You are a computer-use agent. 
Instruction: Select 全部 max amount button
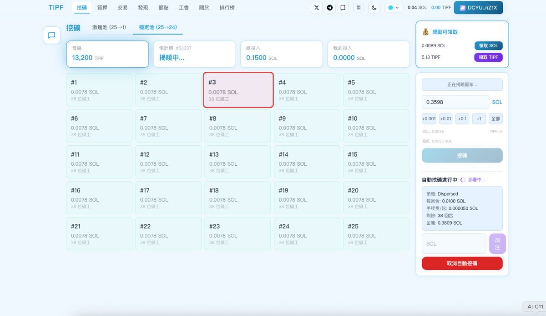495,118
